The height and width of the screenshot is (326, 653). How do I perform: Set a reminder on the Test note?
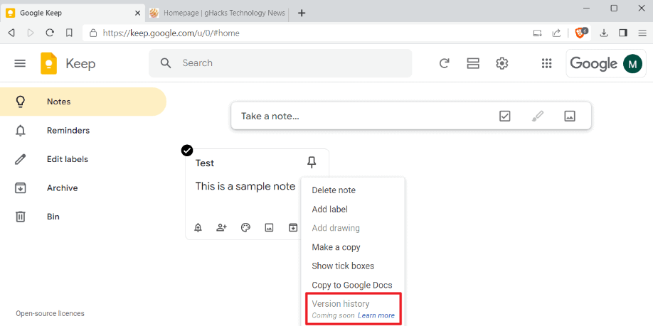pos(198,227)
